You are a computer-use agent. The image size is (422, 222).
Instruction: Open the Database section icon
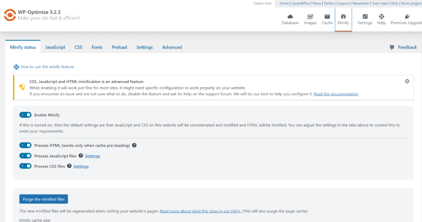click(290, 17)
